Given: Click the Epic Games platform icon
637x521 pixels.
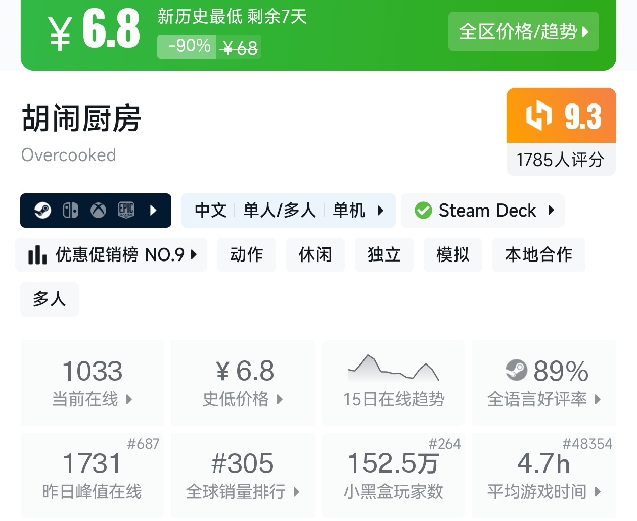Looking at the screenshot, I should click(126, 210).
